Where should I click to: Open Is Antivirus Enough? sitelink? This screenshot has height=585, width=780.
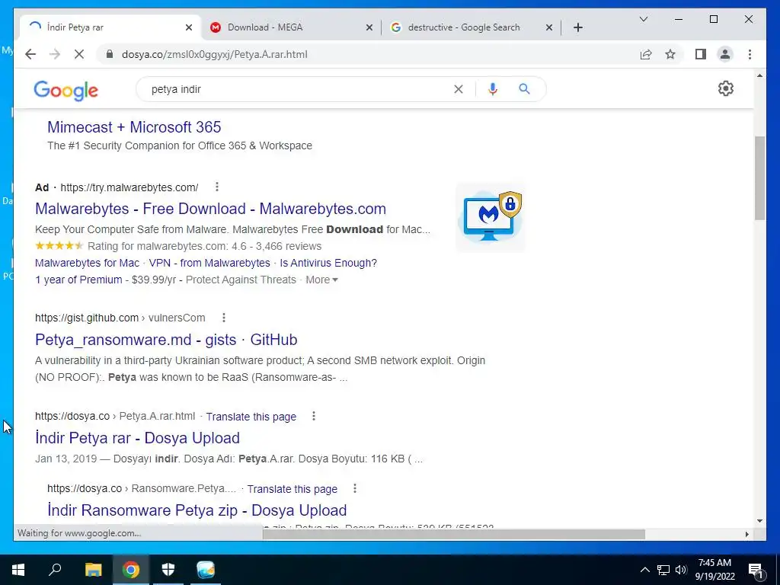pos(328,263)
